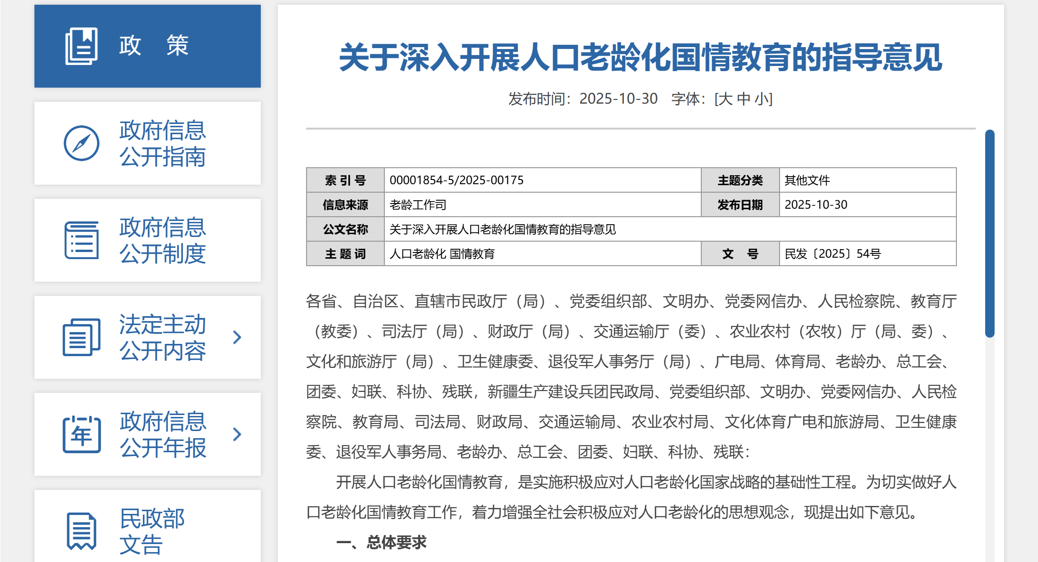This screenshot has width=1038, height=562.
Task: Click the 发布日期 label cell
Action: [x=740, y=204]
